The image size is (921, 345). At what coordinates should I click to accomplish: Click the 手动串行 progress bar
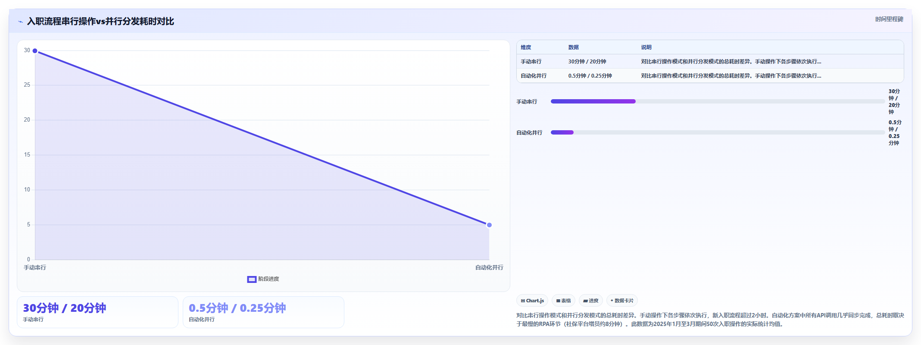[718, 101]
